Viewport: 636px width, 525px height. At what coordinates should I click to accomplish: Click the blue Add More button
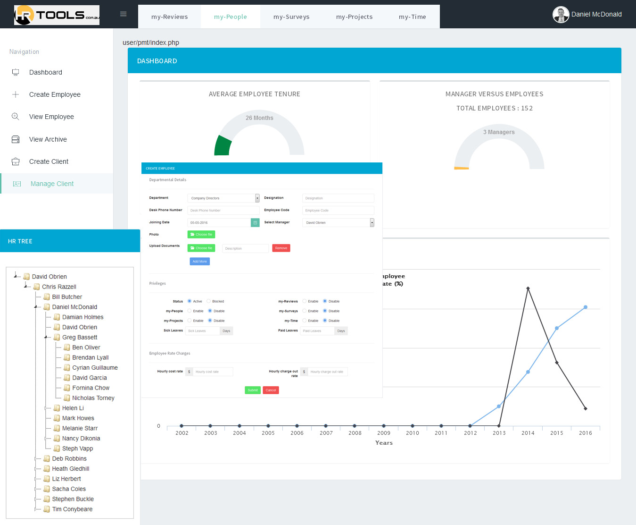coord(199,262)
